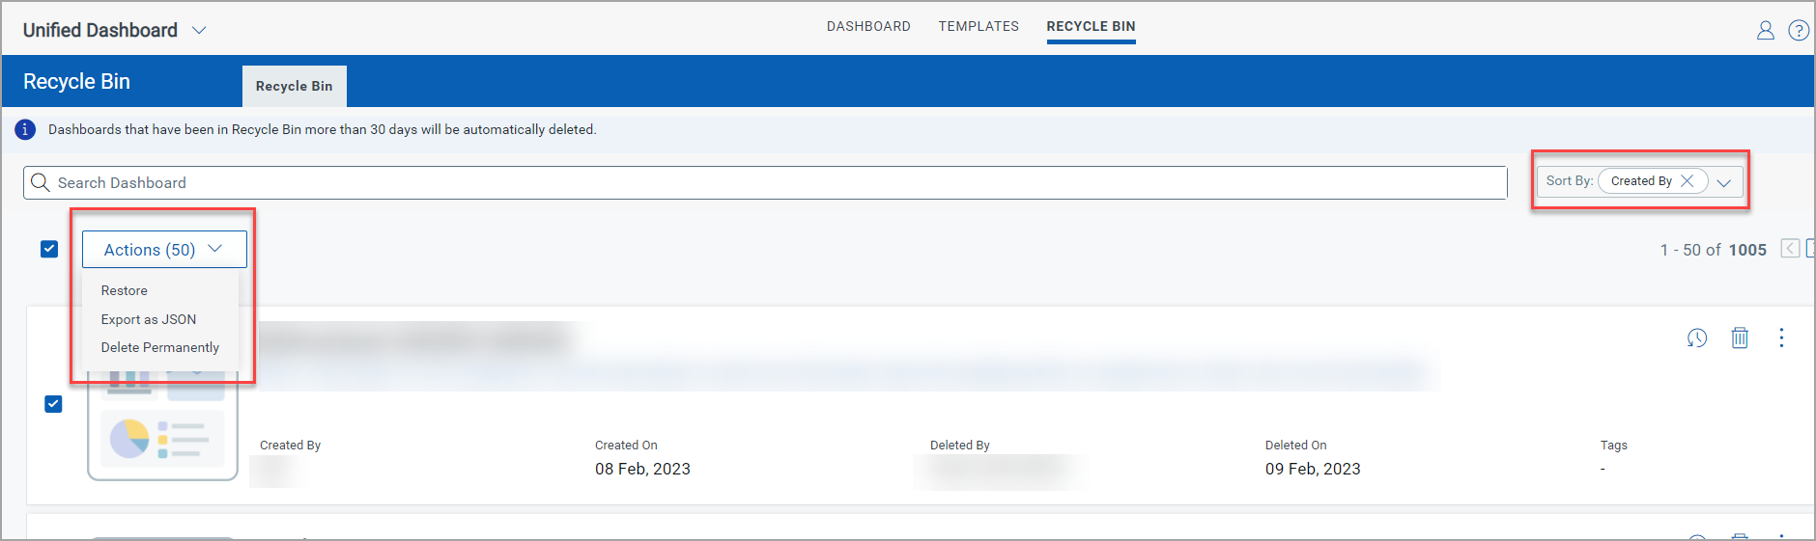Select the RECYCLE BIN top tab
The width and height of the screenshot is (1816, 541).
point(1091,26)
